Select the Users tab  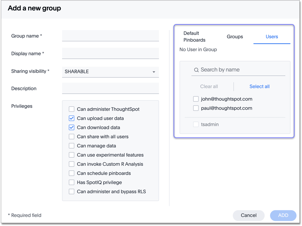pyautogui.click(x=271, y=36)
